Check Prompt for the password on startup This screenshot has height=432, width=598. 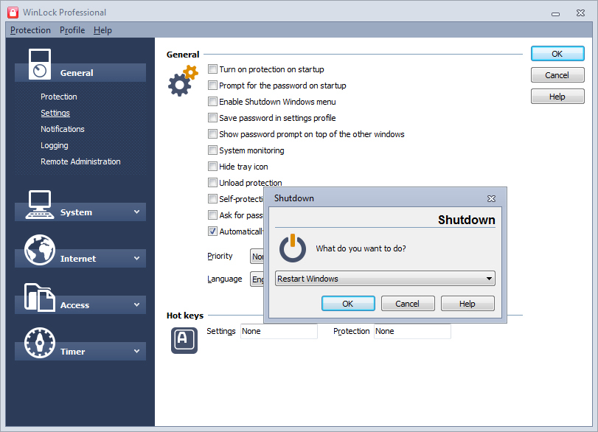click(212, 86)
